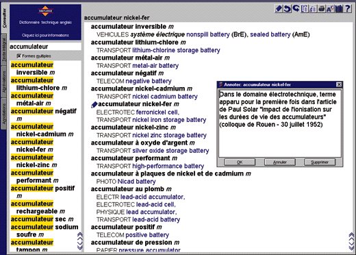Select 'accumulateur nickel-fer' in the word list
Image resolution: width=356 pixels, height=255 pixels.
(x=32, y=146)
